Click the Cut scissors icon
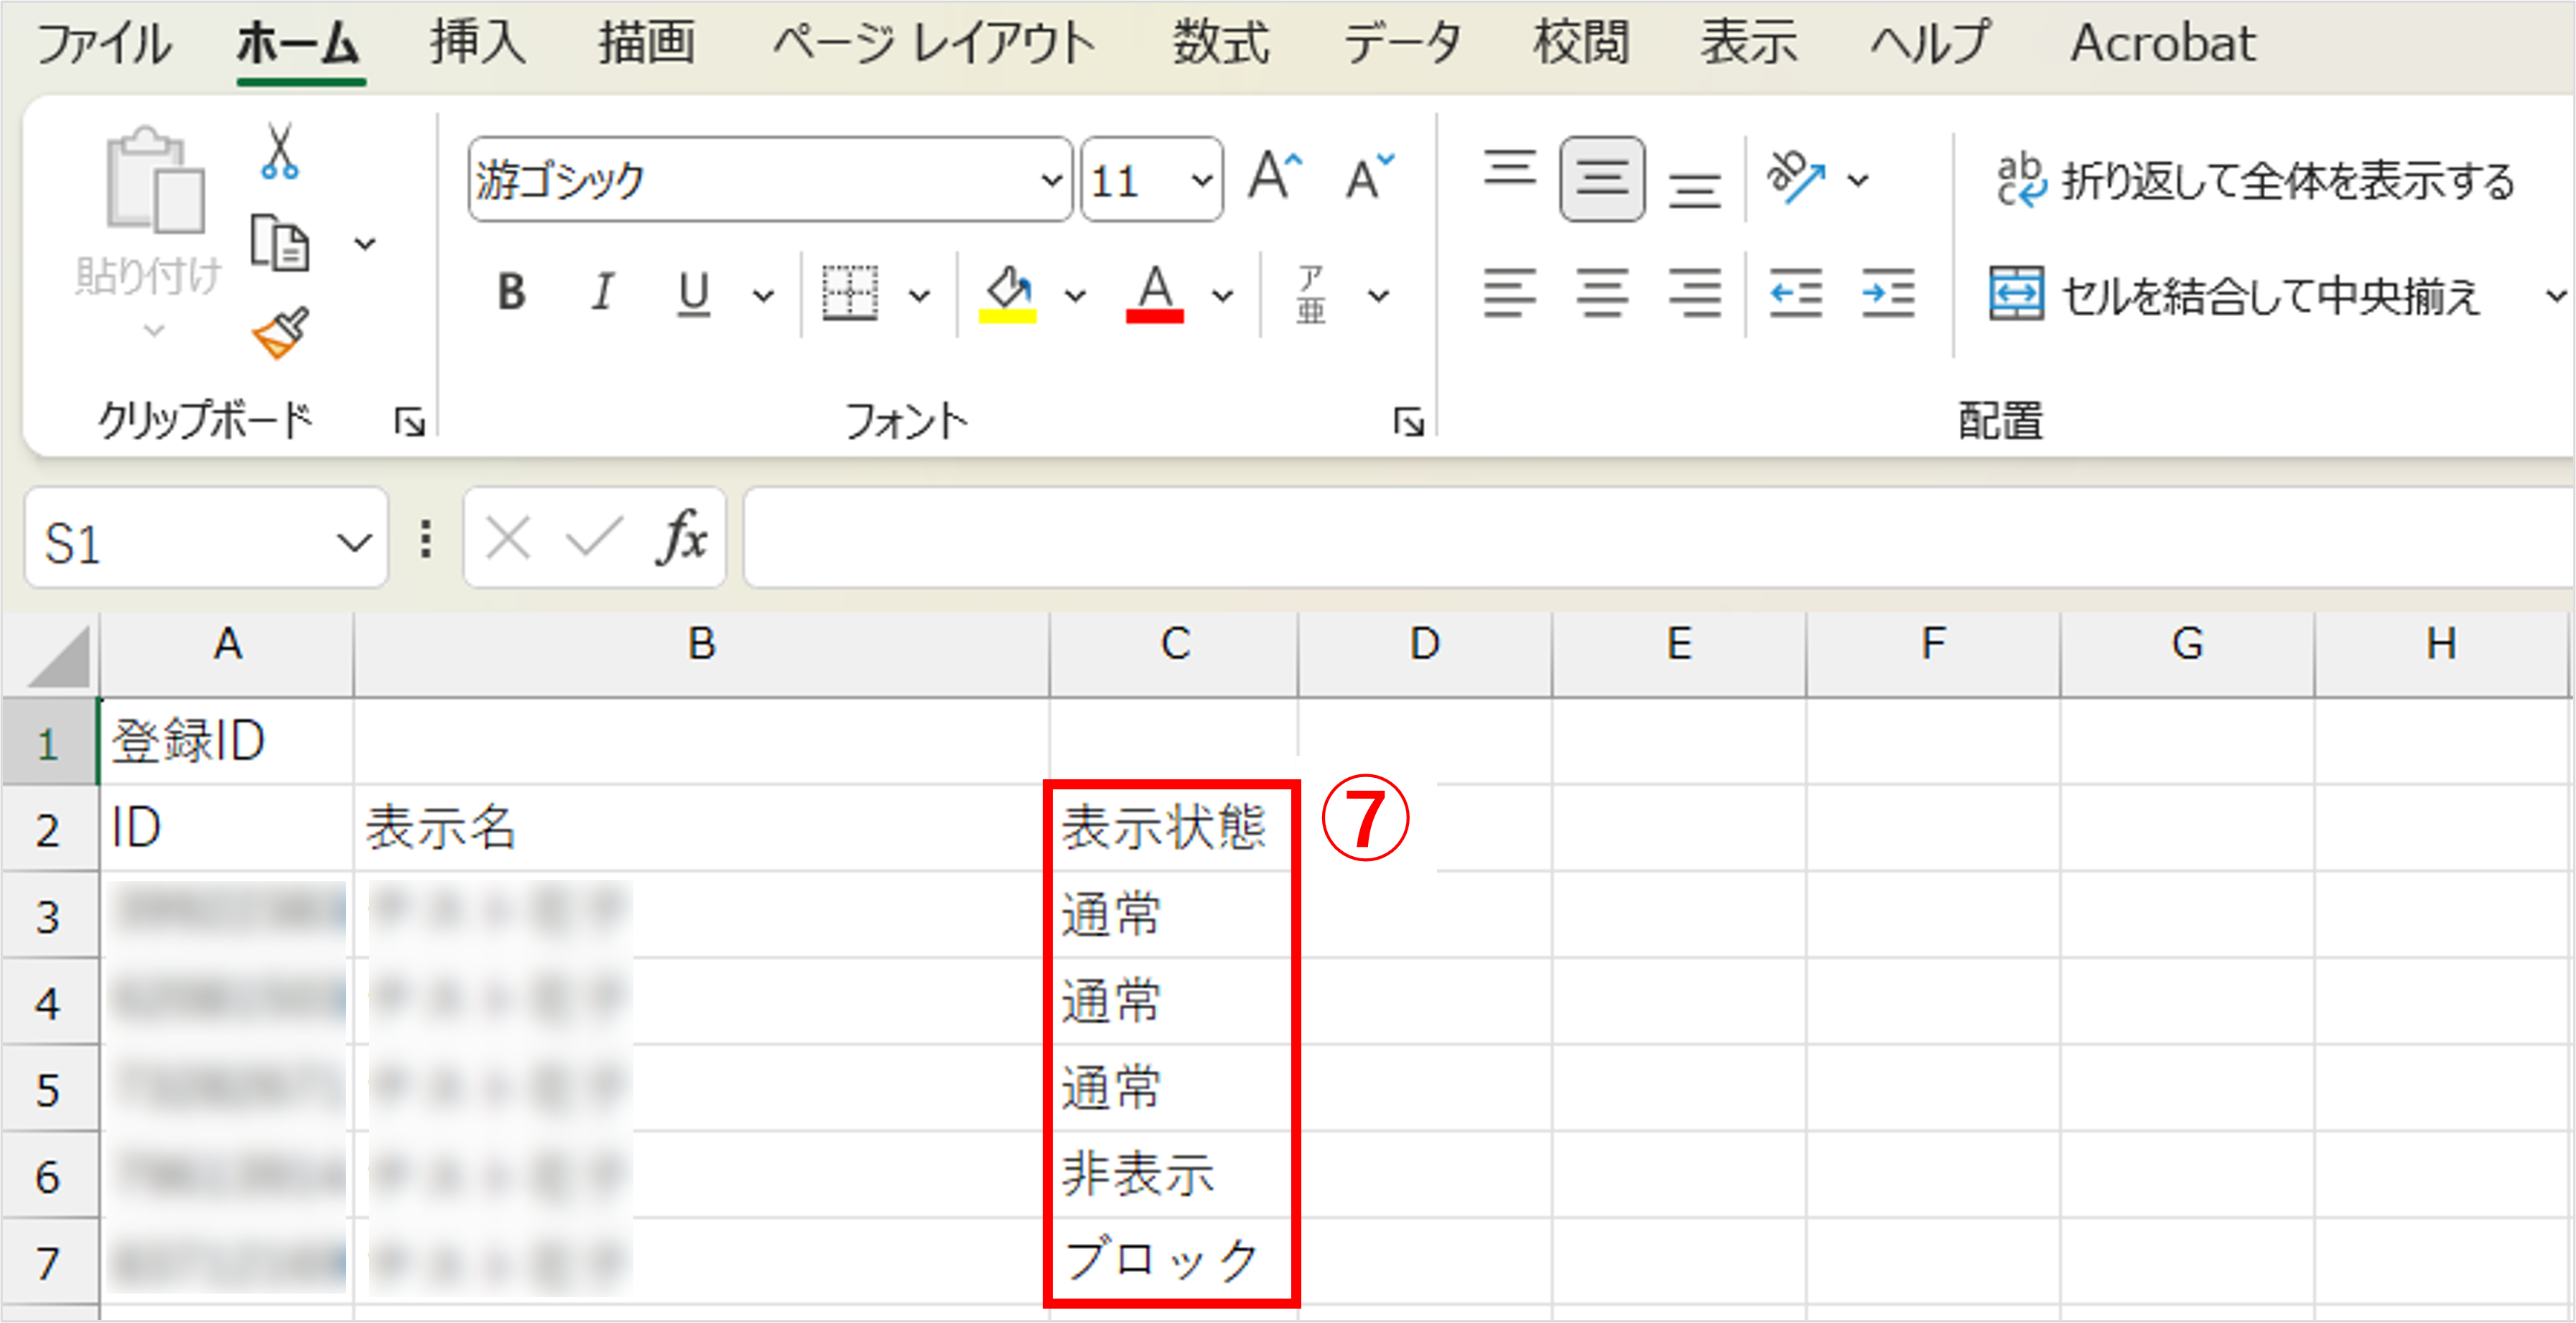Image resolution: width=2576 pixels, height=1323 pixels. coord(279,152)
